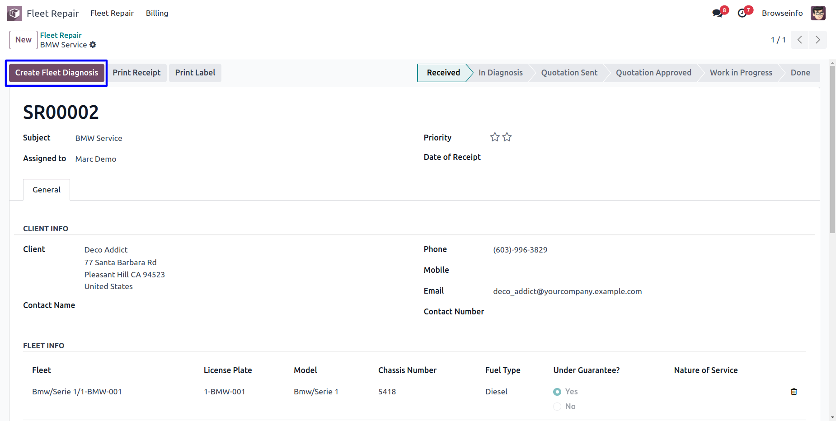Viewport: 836px width, 421px height.
Task: Set priority with the second star
Action: [x=507, y=137]
